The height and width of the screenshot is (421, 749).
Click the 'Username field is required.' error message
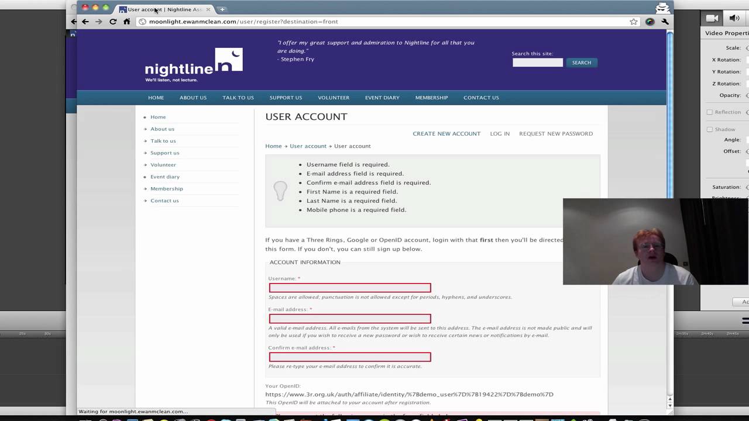pyautogui.click(x=348, y=165)
